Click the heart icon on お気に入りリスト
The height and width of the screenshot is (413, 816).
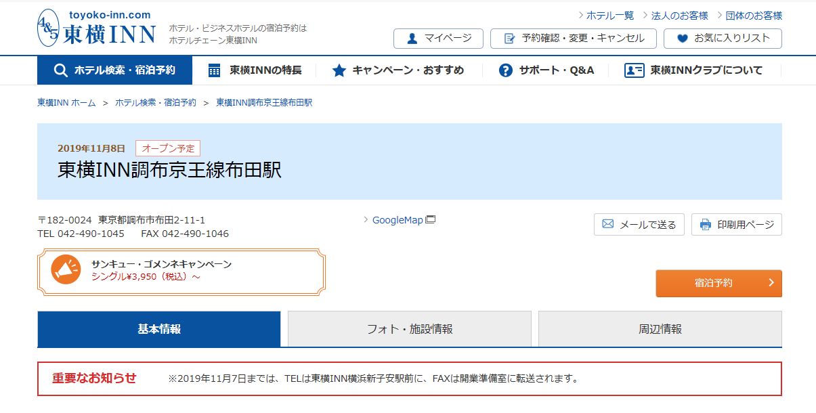click(683, 39)
